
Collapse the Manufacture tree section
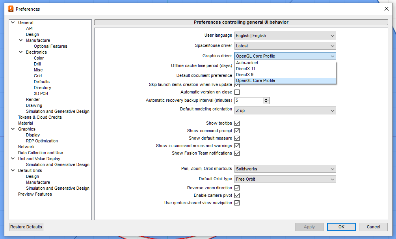coord(21,40)
